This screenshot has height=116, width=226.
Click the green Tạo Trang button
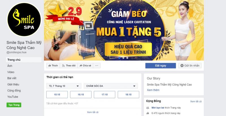pos(14,105)
